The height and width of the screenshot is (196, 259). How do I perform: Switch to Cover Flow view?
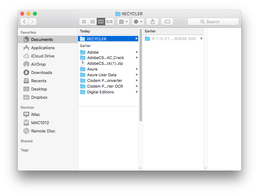pyautogui.click(x=110, y=22)
